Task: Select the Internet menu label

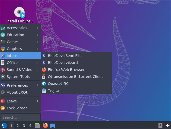Action: point(14,56)
